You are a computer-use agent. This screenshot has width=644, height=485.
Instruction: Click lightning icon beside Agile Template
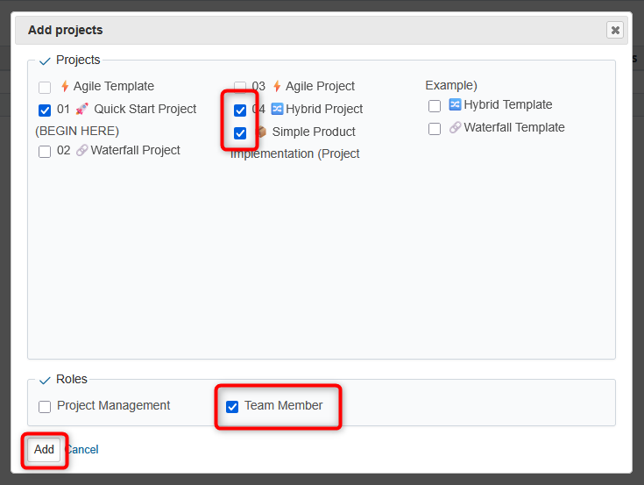(x=64, y=87)
